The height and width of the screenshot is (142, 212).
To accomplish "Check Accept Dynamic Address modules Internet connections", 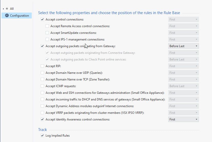I will click(x=43, y=106).
